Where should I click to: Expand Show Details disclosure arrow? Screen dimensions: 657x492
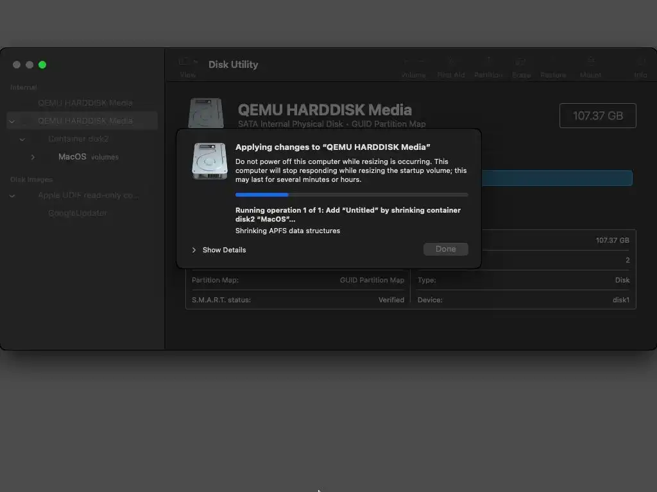click(x=194, y=250)
